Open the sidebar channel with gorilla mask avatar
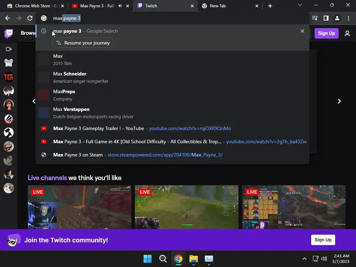The image size is (356, 267). pos(9,63)
